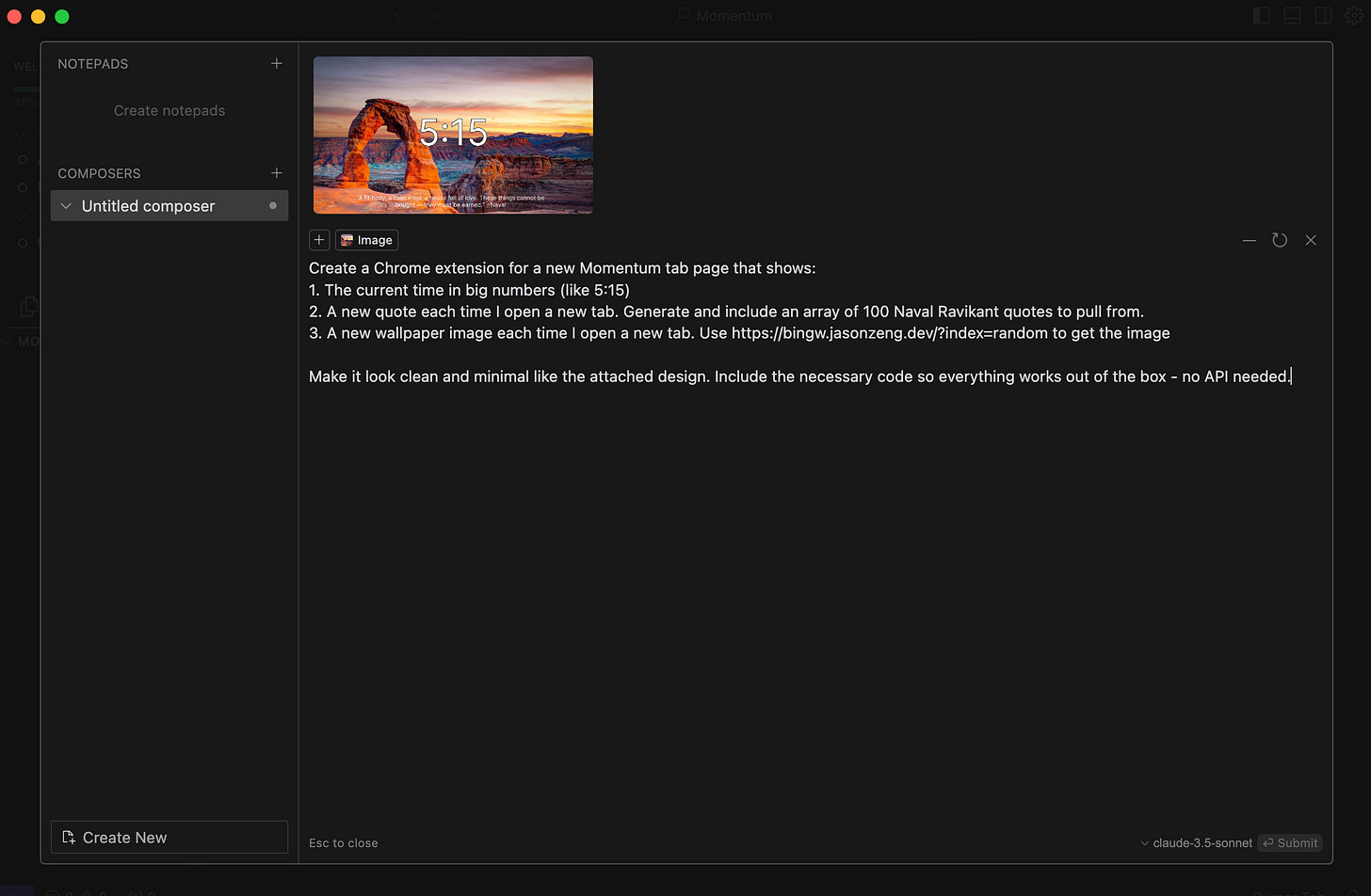Collapse the Untitled composer chevron
The width and height of the screenshot is (1371, 896).
(65, 205)
